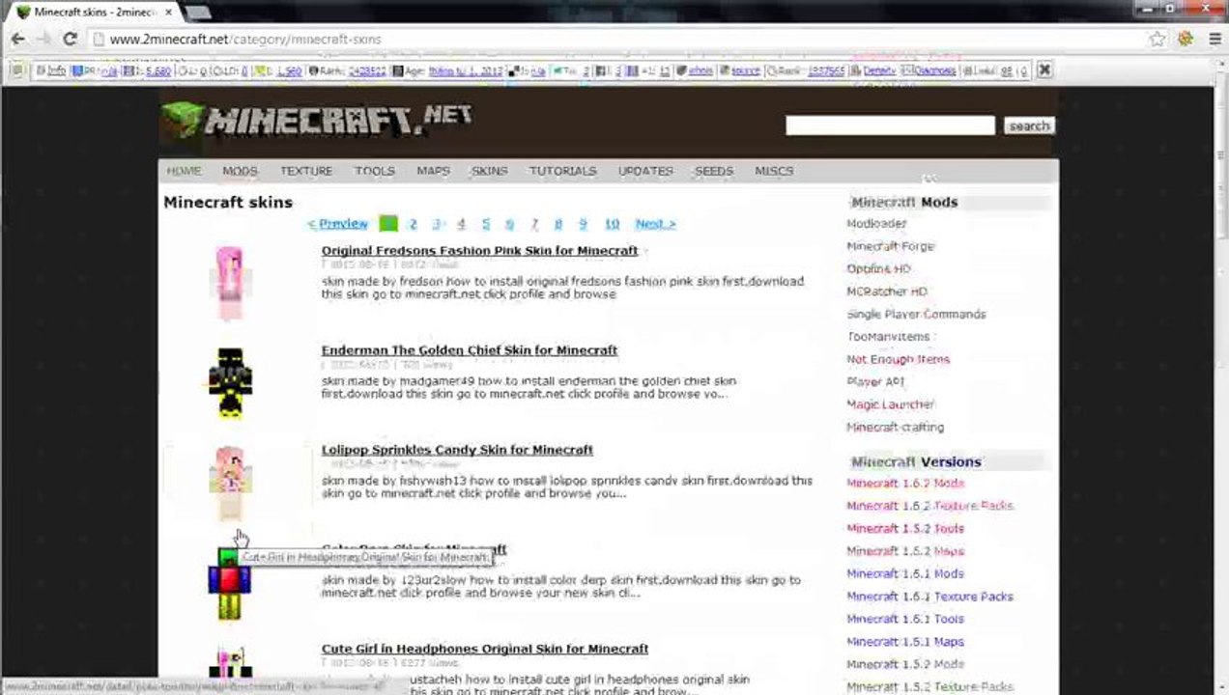Open the Player API sidebar link
This screenshot has height=695, width=1229.
pos(874,382)
